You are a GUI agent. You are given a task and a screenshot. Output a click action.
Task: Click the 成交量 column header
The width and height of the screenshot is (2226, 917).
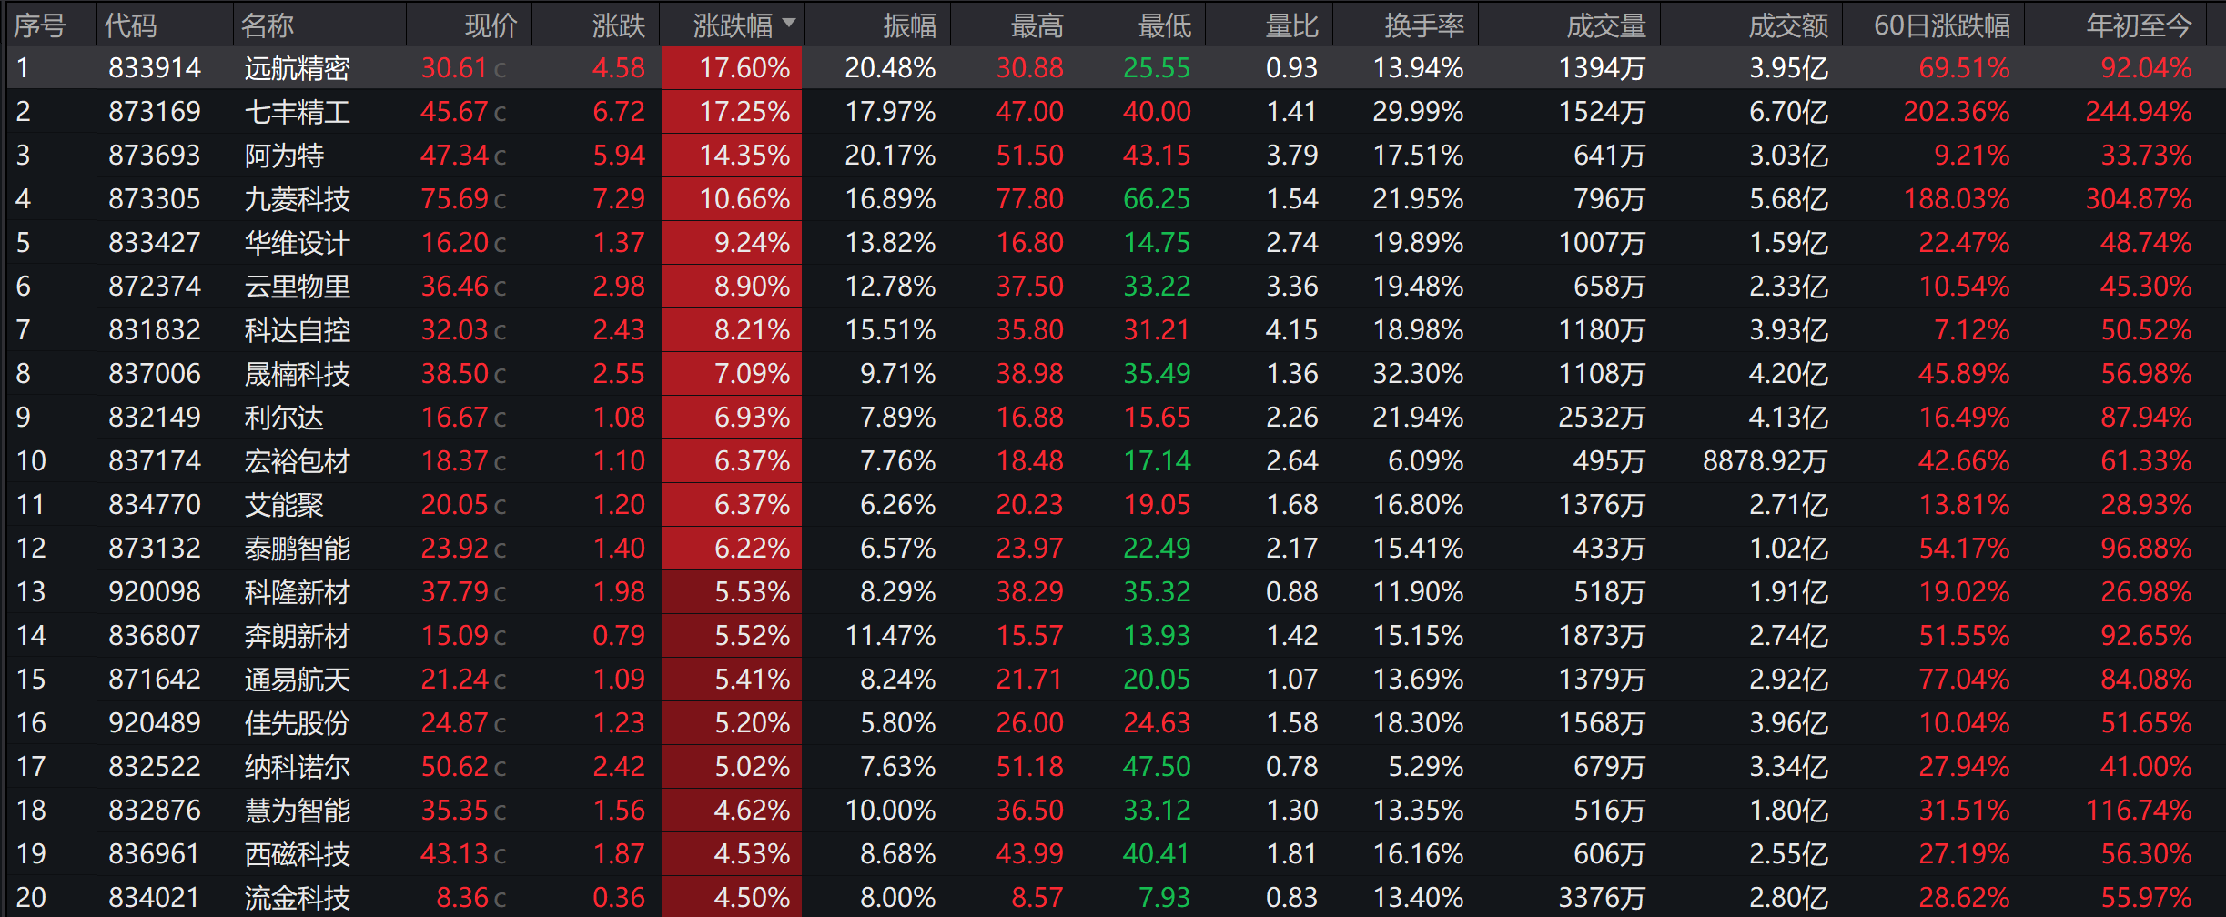pyautogui.click(x=1606, y=25)
